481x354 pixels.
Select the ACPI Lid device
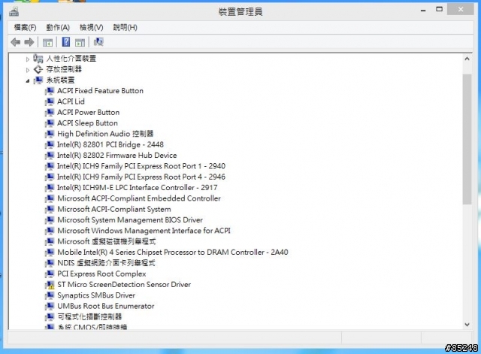point(71,101)
